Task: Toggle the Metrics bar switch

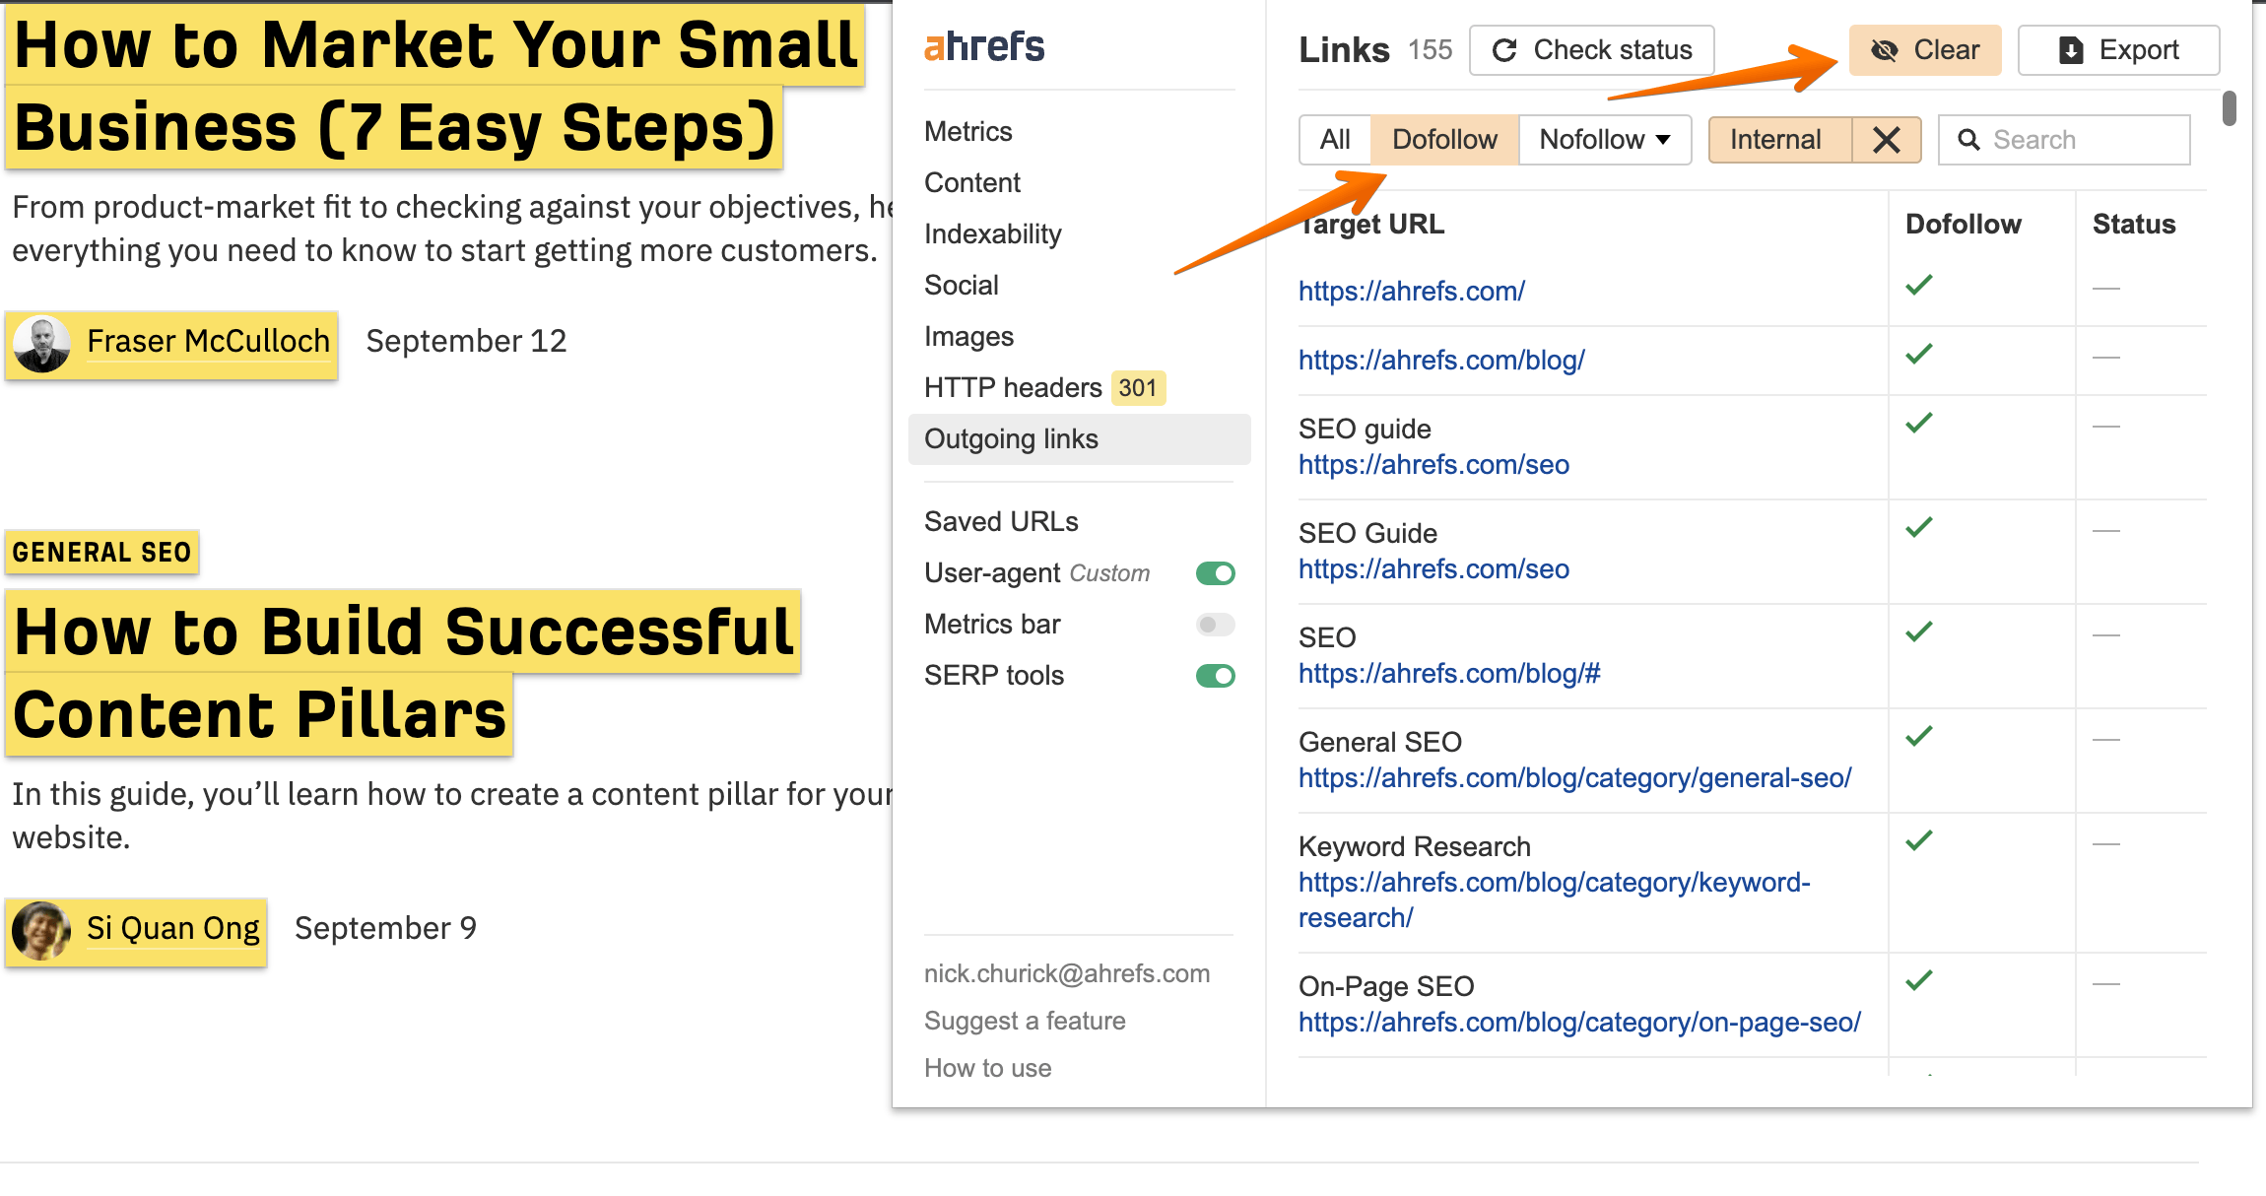Action: coord(1214,624)
